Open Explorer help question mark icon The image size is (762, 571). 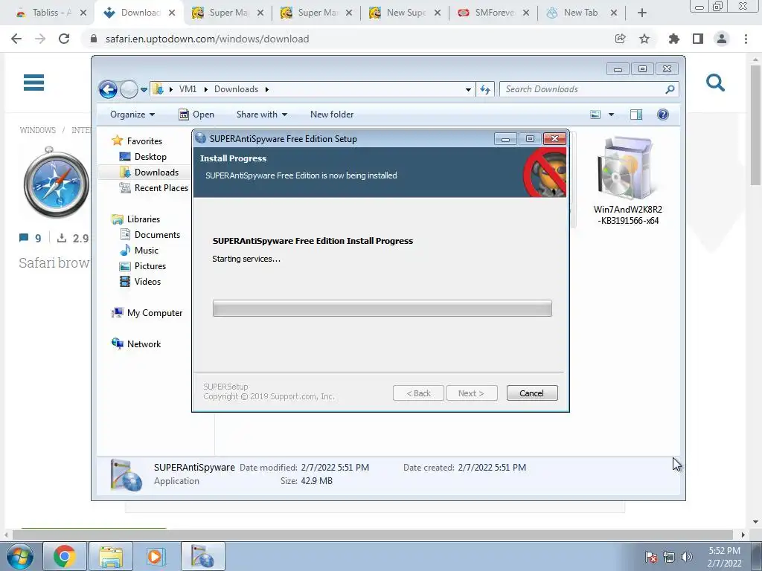[x=663, y=114]
